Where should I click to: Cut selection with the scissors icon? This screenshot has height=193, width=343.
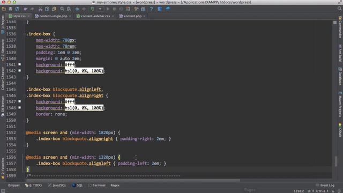40,9
